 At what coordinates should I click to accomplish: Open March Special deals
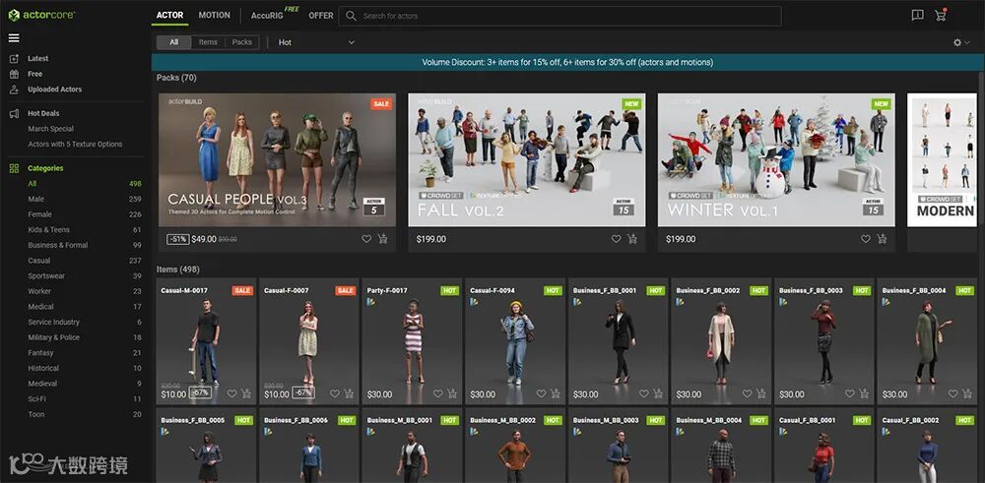[51, 129]
